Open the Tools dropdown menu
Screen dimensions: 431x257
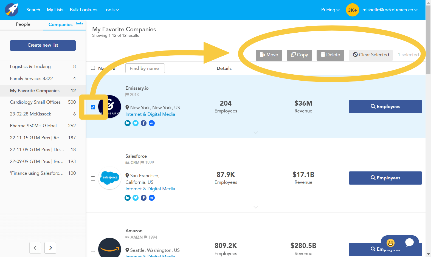click(x=111, y=10)
